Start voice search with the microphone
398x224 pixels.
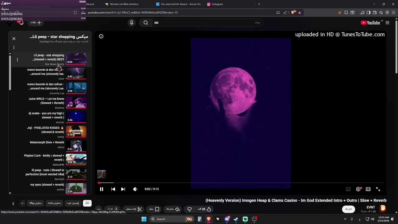click(x=132, y=23)
